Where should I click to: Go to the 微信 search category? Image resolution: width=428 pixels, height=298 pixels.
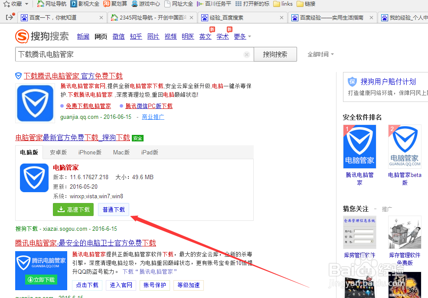tap(118, 36)
